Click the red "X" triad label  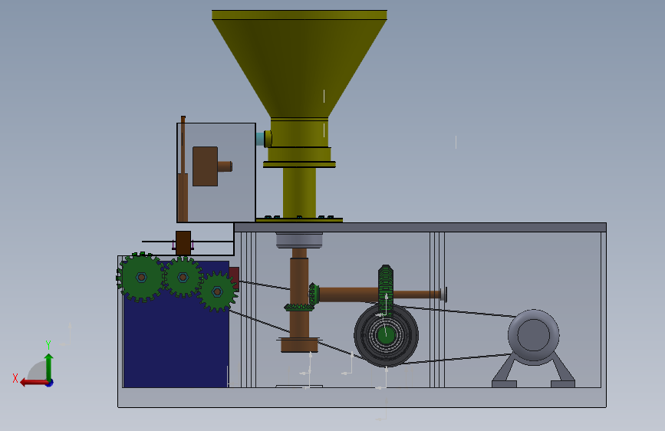pos(15,378)
